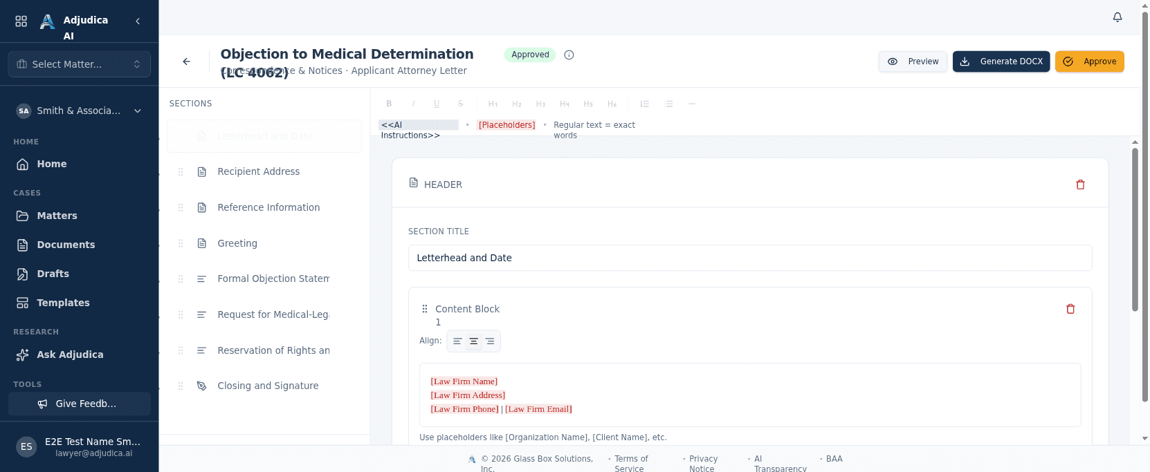Screen dimensions: 1150x472
Task: Select Request for Medical-Legal section
Action: point(264,314)
